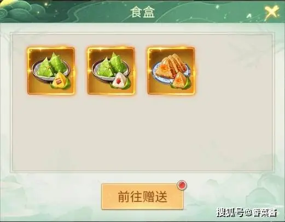Select the golden fried zongzi item
285x222 pixels.
pos(171,71)
